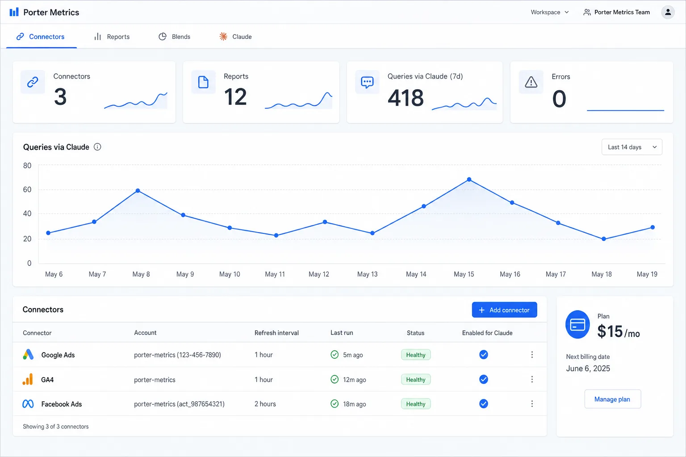
Task: Click the Porter Metrics Team label
Action: [x=622, y=12]
